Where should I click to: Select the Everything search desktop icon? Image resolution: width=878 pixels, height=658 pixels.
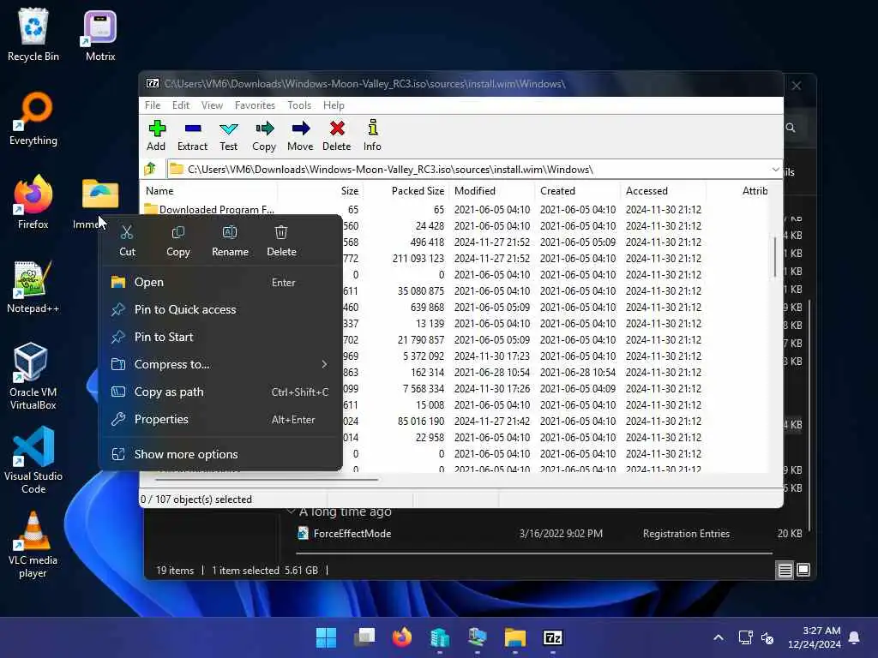pos(33,119)
